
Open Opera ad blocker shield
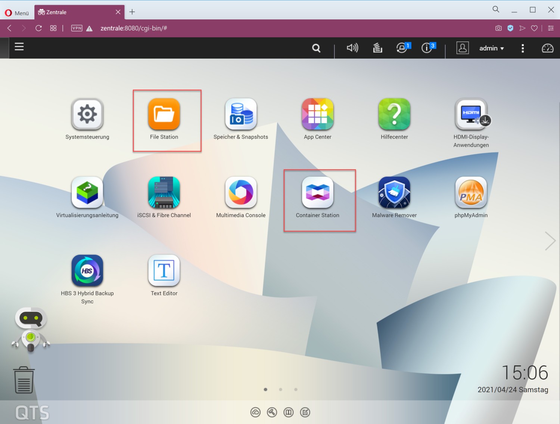point(510,28)
